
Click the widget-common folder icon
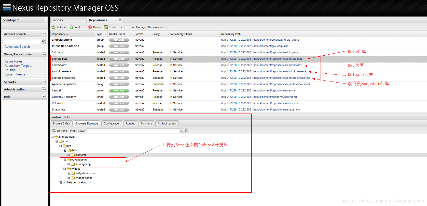[x=73, y=173]
